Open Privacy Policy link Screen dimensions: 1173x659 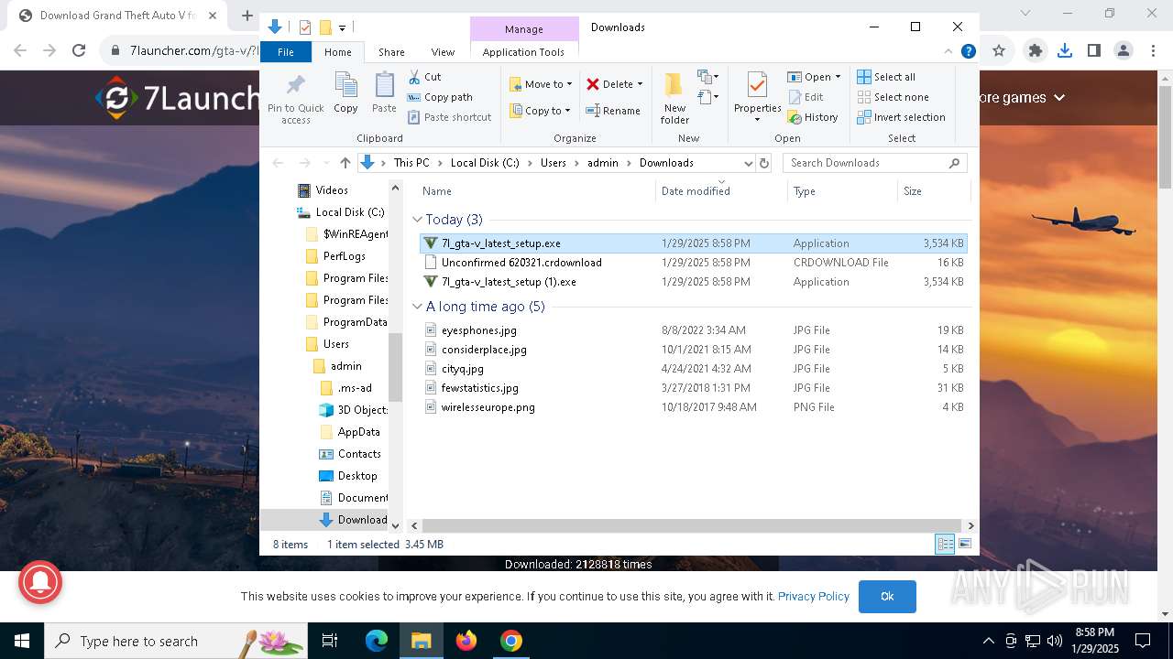tap(814, 596)
